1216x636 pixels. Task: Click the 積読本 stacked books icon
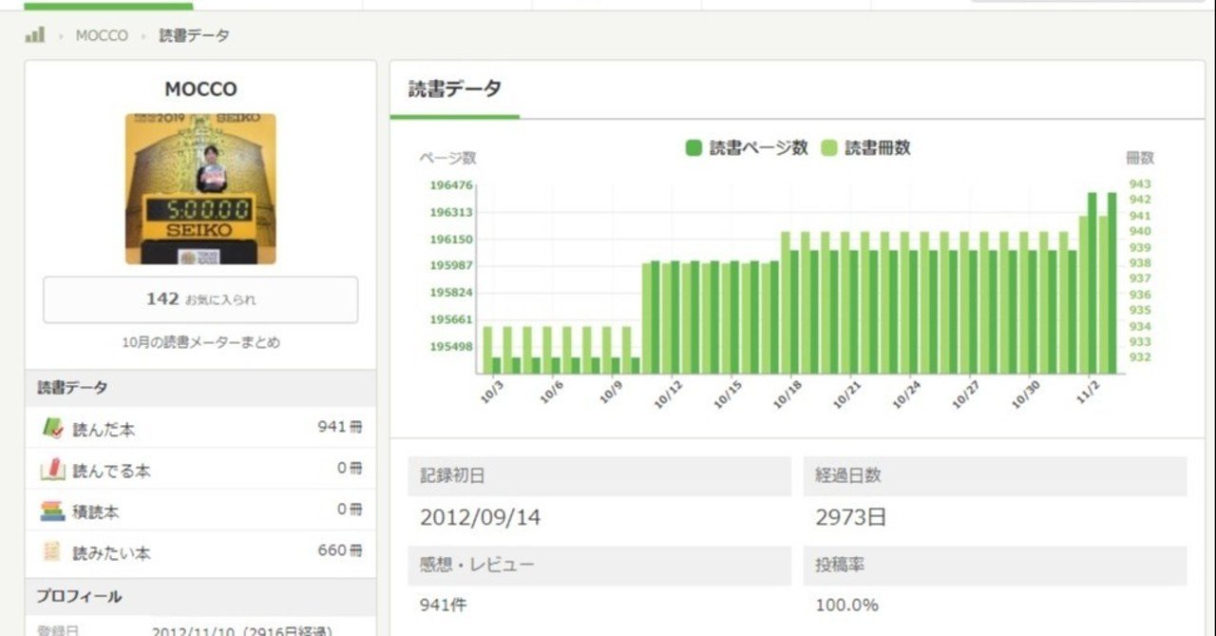click(52, 511)
